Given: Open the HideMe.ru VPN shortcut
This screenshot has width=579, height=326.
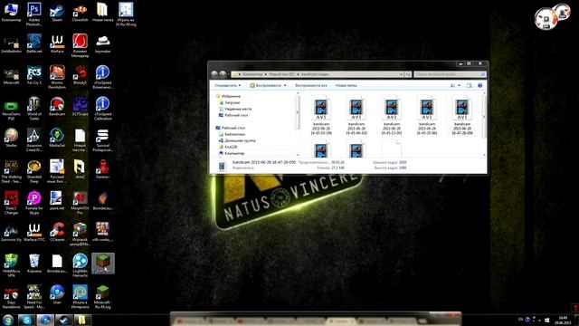Looking at the screenshot, I should 11,265.
